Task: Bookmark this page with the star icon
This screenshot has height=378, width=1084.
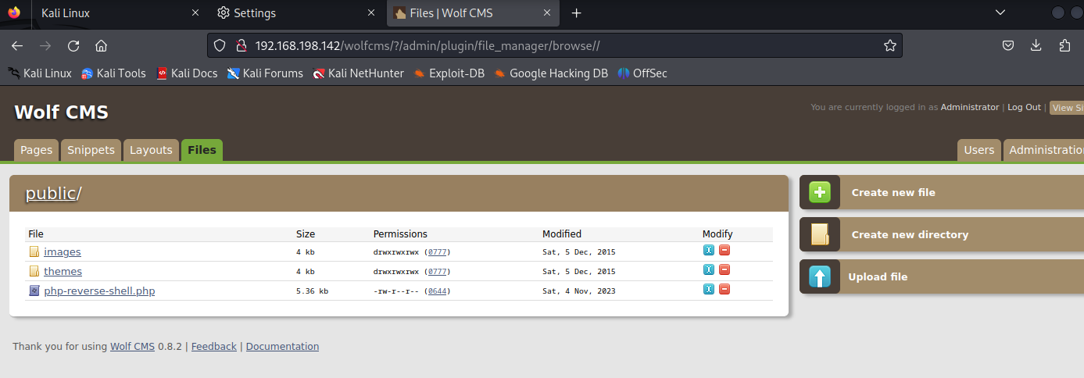Action: tap(889, 46)
